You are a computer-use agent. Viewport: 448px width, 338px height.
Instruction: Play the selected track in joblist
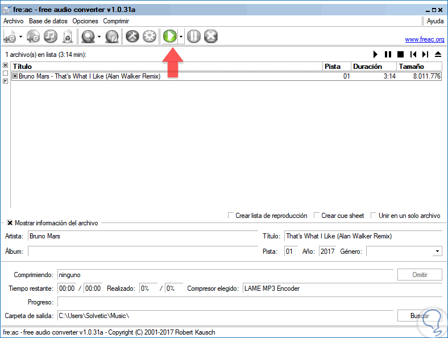point(375,54)
